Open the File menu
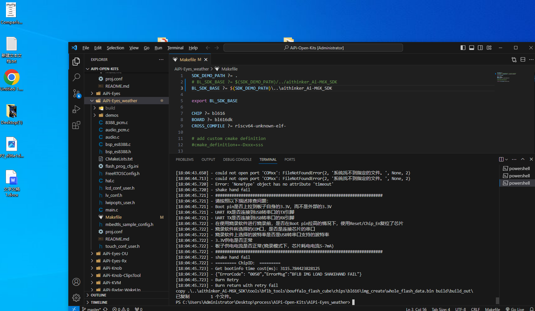 [x=86, y=48]
